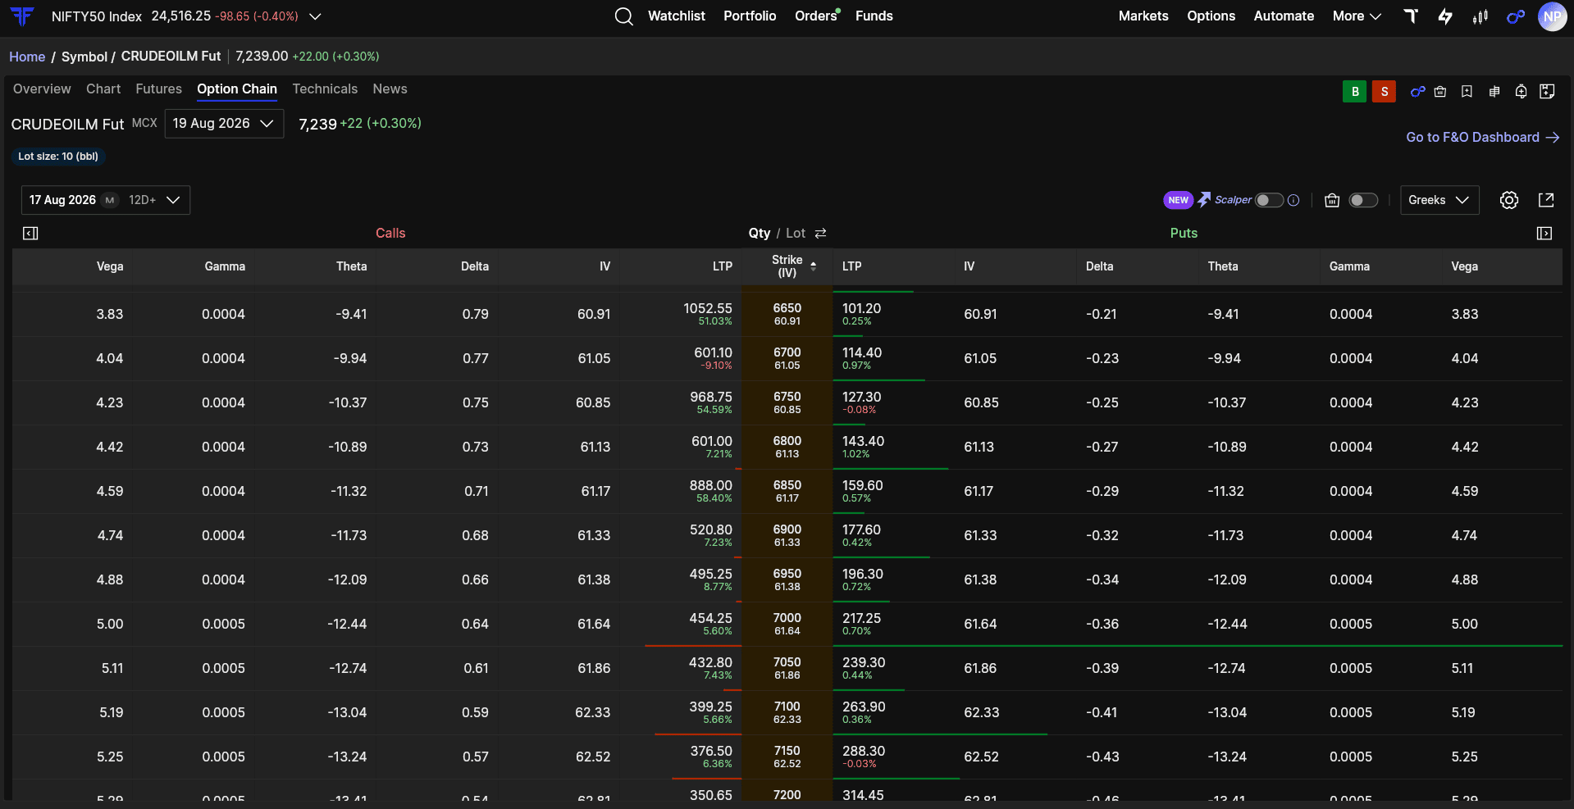1574x809 pixels.
Task: Go to Markets menu
Action: [x=1143, y=16]
